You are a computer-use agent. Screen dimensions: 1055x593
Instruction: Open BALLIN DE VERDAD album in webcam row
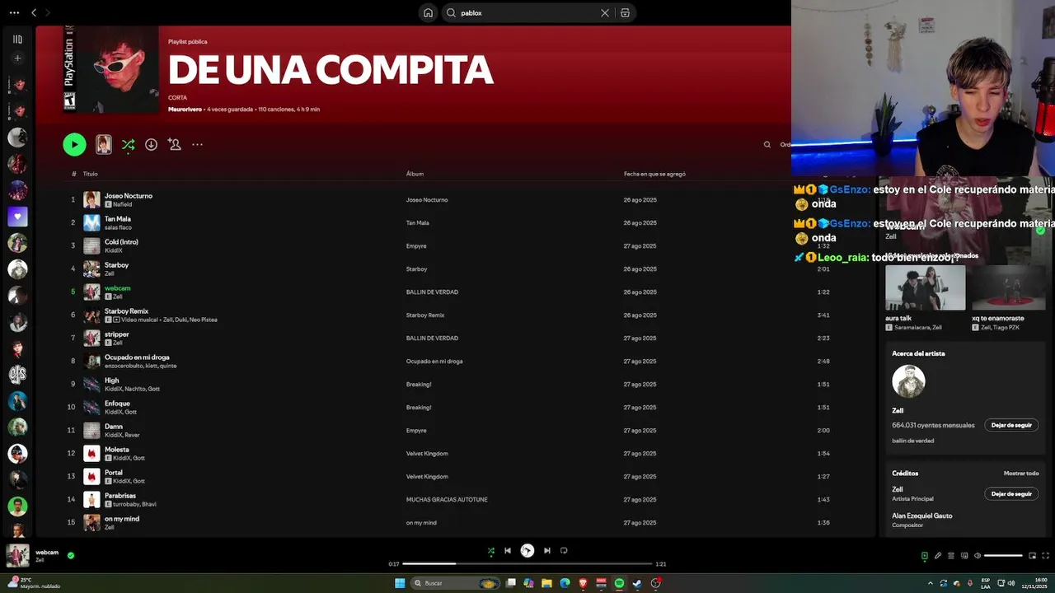[432, 292]
